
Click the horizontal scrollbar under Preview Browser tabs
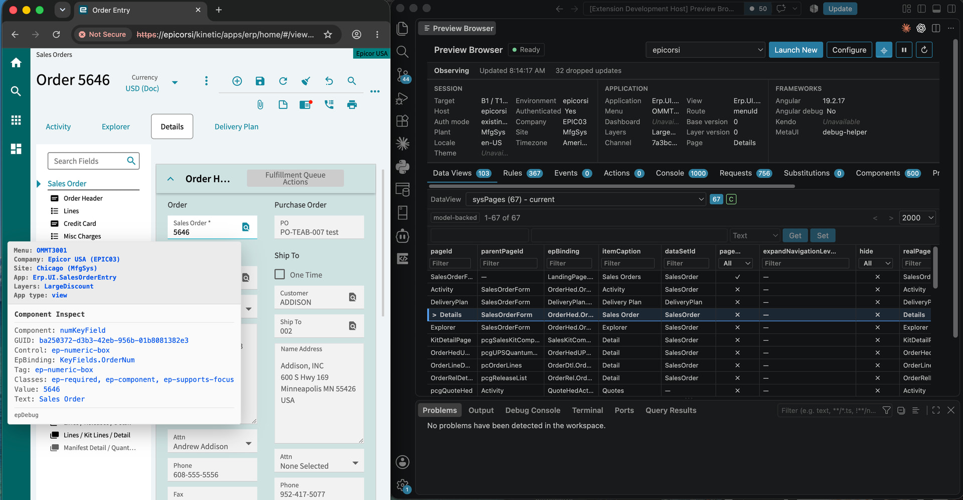pyautogui.click(x=611, y=186)
